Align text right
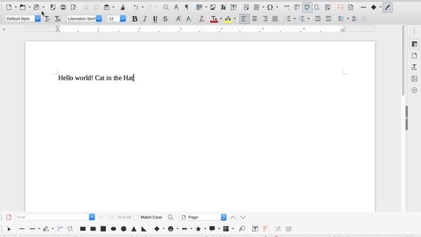The image size is (421, 237). 264,19
